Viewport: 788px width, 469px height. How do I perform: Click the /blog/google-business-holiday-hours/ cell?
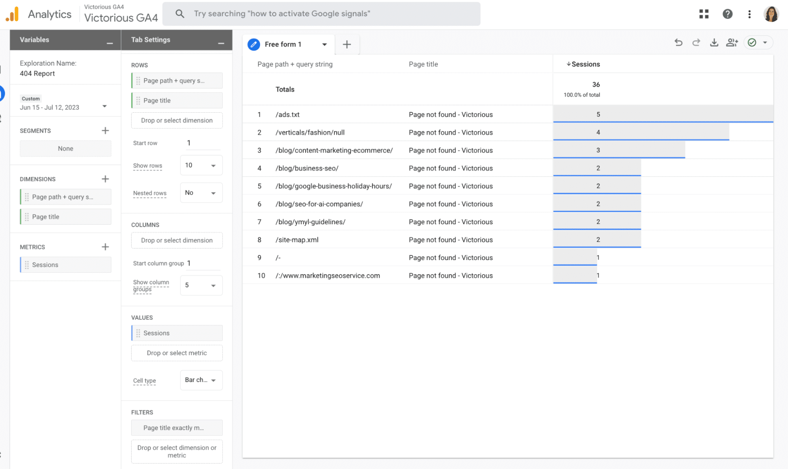coord(333,186)
